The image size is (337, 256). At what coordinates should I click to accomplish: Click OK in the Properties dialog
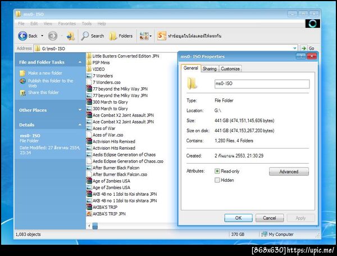click(238, 218)
